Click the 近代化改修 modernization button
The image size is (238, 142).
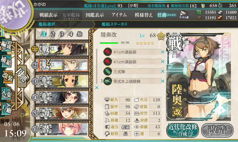click(x=182, y=130)
